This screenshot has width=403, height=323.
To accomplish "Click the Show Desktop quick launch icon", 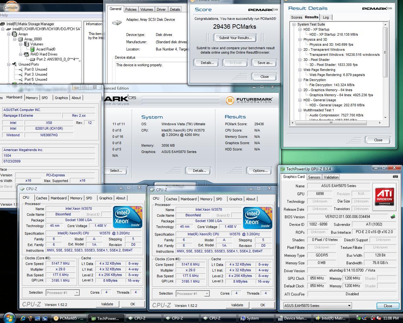I will point(37,318).
